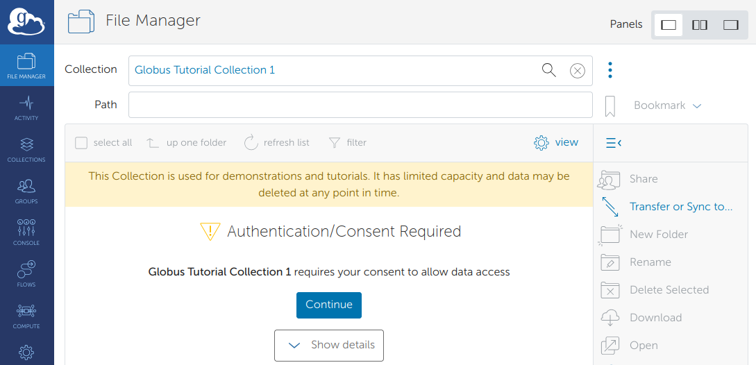This screenshot has width=756, height=365.
Task: Click into the Path input field
Action: pyautogui.click(x=360, y=105)
